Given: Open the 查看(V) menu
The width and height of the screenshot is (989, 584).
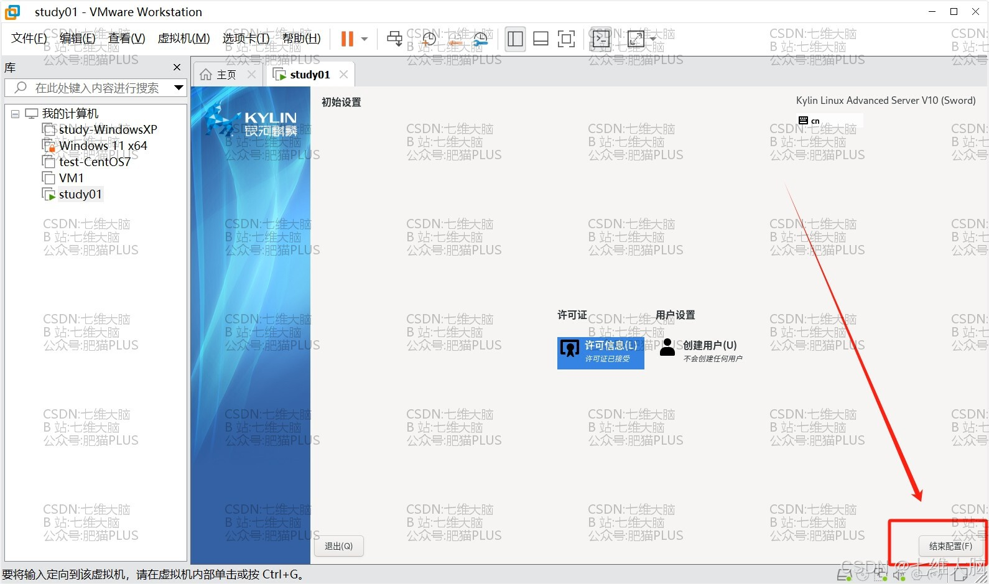Looking at the screenshot, I should (x=126, y=39).
